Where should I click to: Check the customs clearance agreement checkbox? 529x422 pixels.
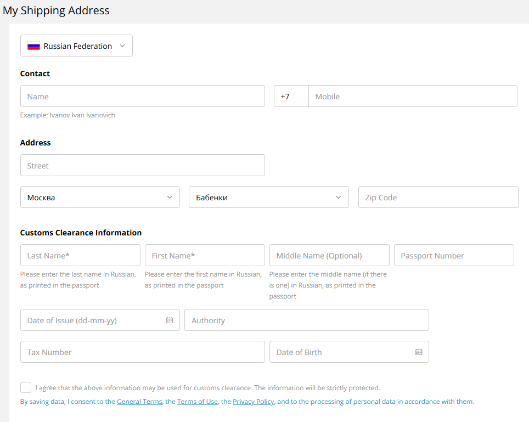pos(26,387)
